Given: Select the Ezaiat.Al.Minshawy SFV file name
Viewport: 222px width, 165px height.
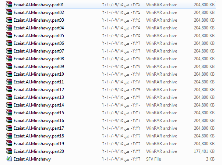Looking at the screenshot, I should click(32, 159).
